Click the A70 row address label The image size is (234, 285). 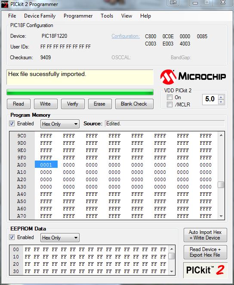pos(22,216)
